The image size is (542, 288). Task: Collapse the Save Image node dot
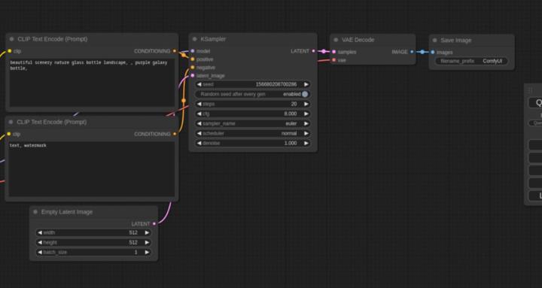[435, 41]
